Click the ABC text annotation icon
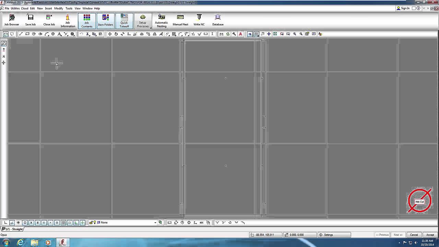The image size is (439, 247). click(202, 223)
